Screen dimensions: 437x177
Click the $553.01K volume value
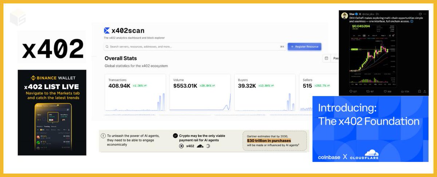[185, 86]
